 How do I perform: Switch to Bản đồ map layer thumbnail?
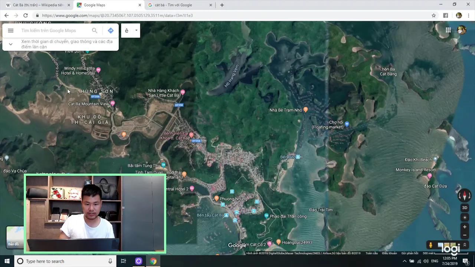tap(14, 237)
